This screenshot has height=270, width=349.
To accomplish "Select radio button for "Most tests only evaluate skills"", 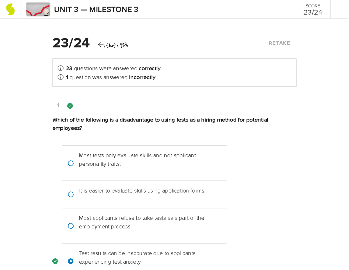I will point(71,163).
